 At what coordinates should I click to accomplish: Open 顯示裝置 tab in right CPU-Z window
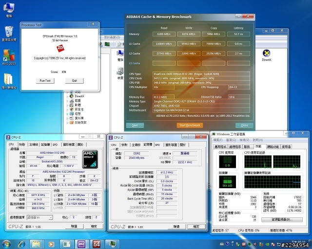(x=171, y=145)
